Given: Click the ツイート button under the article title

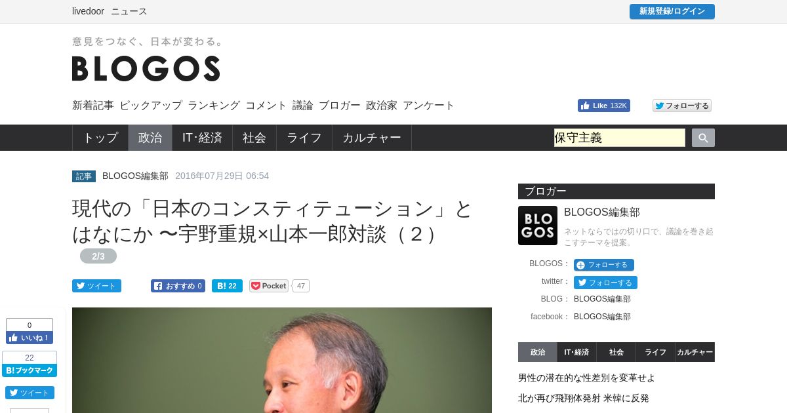Looking at the screenshot, I should [x=96, y=286].
